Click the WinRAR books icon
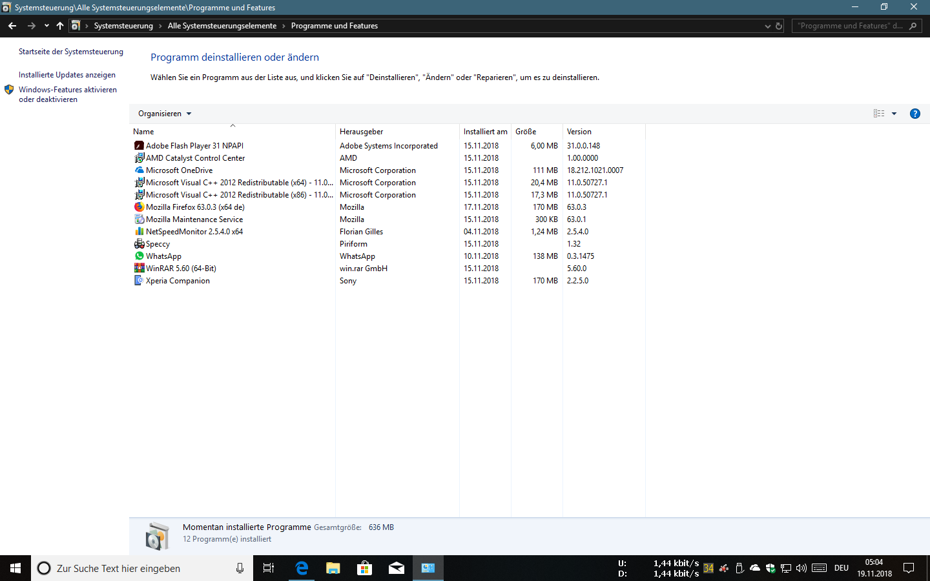The height and width of the screenshot is (581, 930). pos(139,269)
